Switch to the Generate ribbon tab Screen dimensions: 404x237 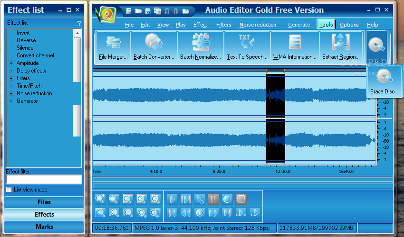[x=299, y=25]
